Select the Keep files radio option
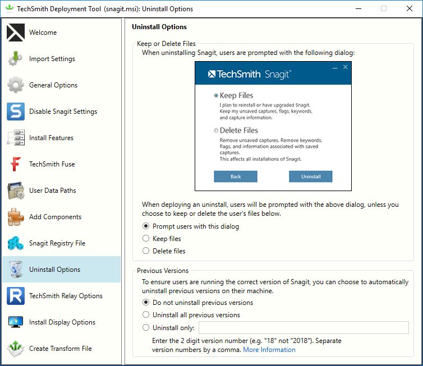Screen dimensions: 423x366 click(x=162, y=239)
